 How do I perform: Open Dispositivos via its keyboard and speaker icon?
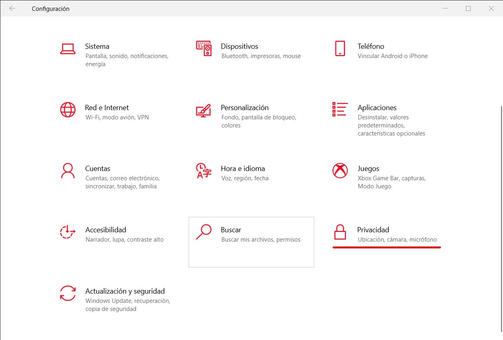pyautogui.click(x=204, y=48)
